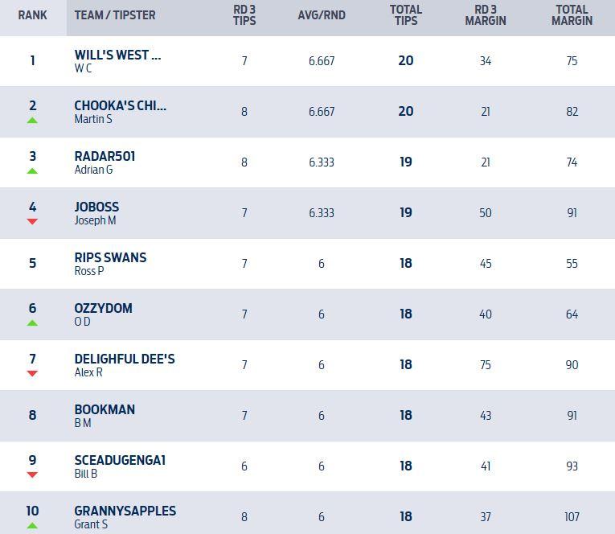Select the JOBOSS team name
Screen dimensions: 615x534
click(x=96, y=207)
